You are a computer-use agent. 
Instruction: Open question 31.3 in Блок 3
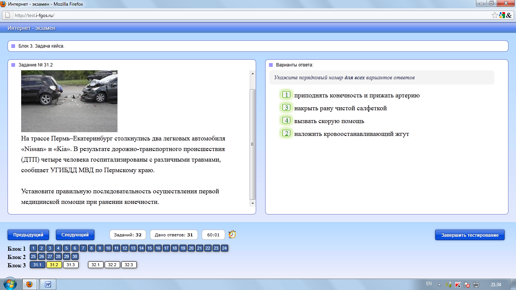click(x=71, y=265)
